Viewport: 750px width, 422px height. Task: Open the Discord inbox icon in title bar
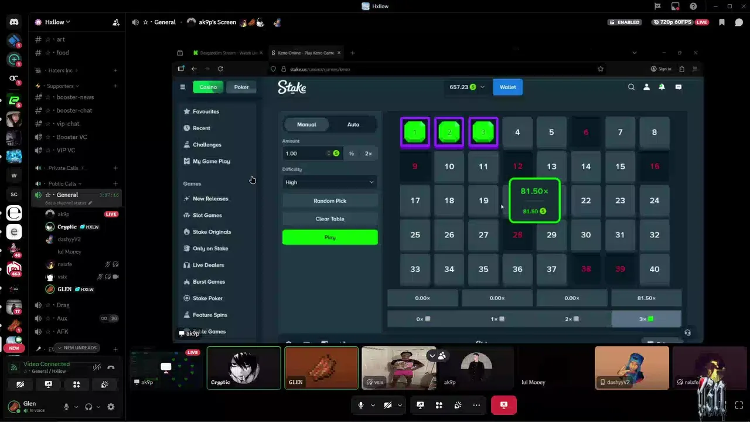point(676,6)
